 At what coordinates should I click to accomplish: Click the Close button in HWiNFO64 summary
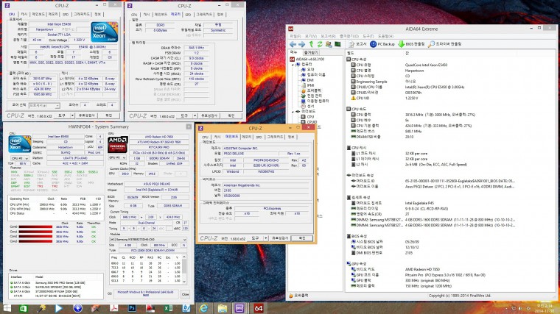coord(185,294)
